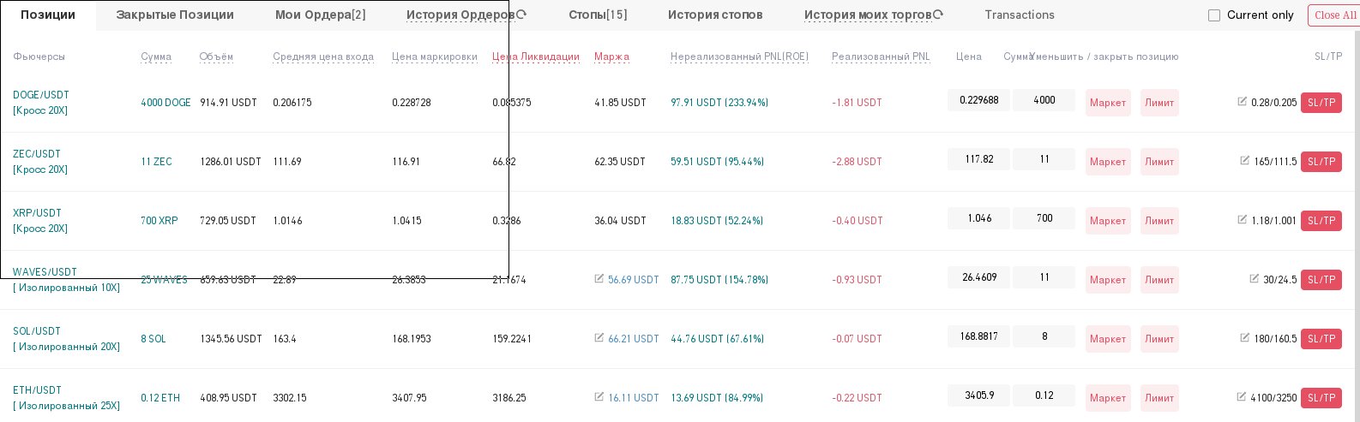This screenshot has width=1360, height=422.
Task: Click amount input field for WAVES/USDT
Action: pyautogui.click(x=1044, y=277)
